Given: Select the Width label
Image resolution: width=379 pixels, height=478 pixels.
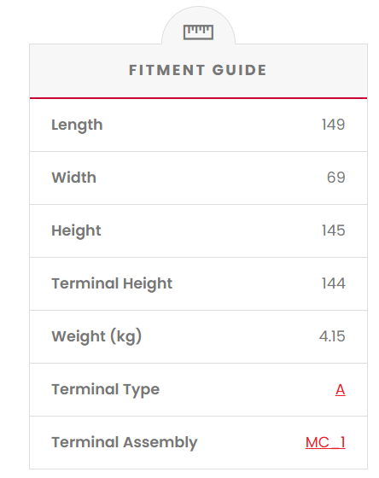Looking at the screenshot, I should tap(73, 178).
